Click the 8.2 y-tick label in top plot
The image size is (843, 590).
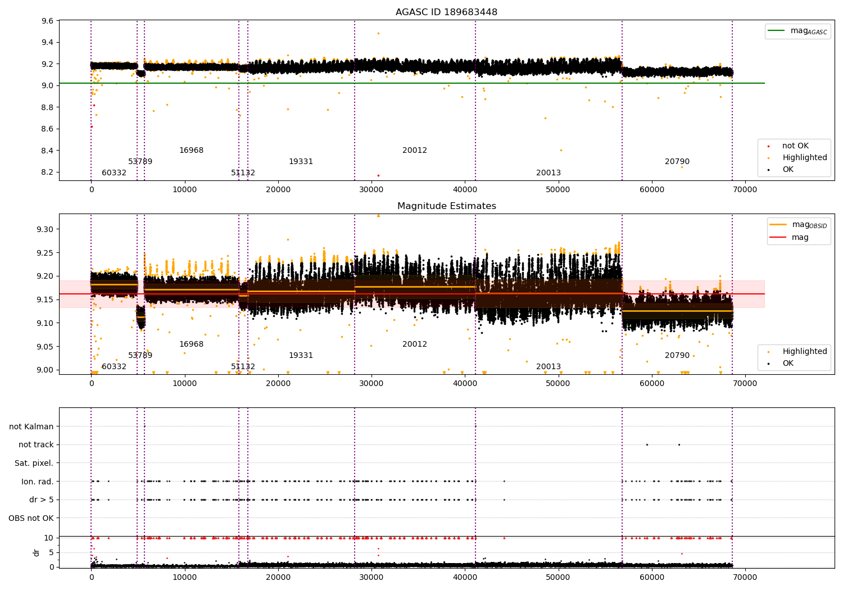48,173
